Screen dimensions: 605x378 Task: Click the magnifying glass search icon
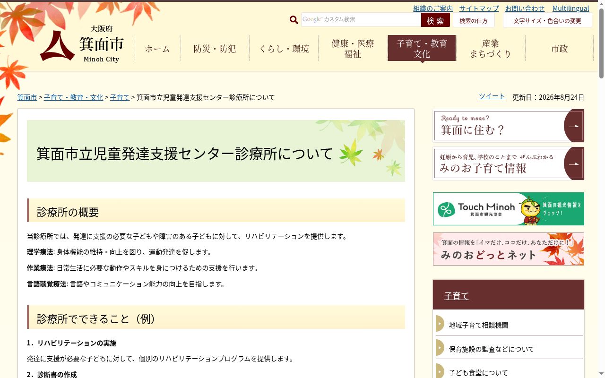[294, 20]
